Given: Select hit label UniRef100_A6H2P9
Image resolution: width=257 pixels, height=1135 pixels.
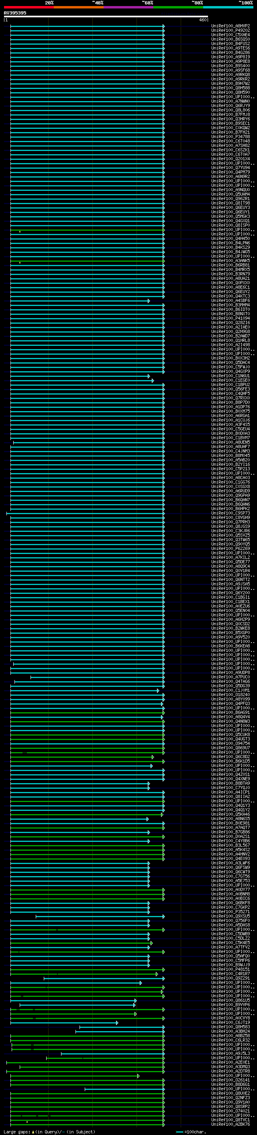Looking at the screenshot, I should pos(230,620).
